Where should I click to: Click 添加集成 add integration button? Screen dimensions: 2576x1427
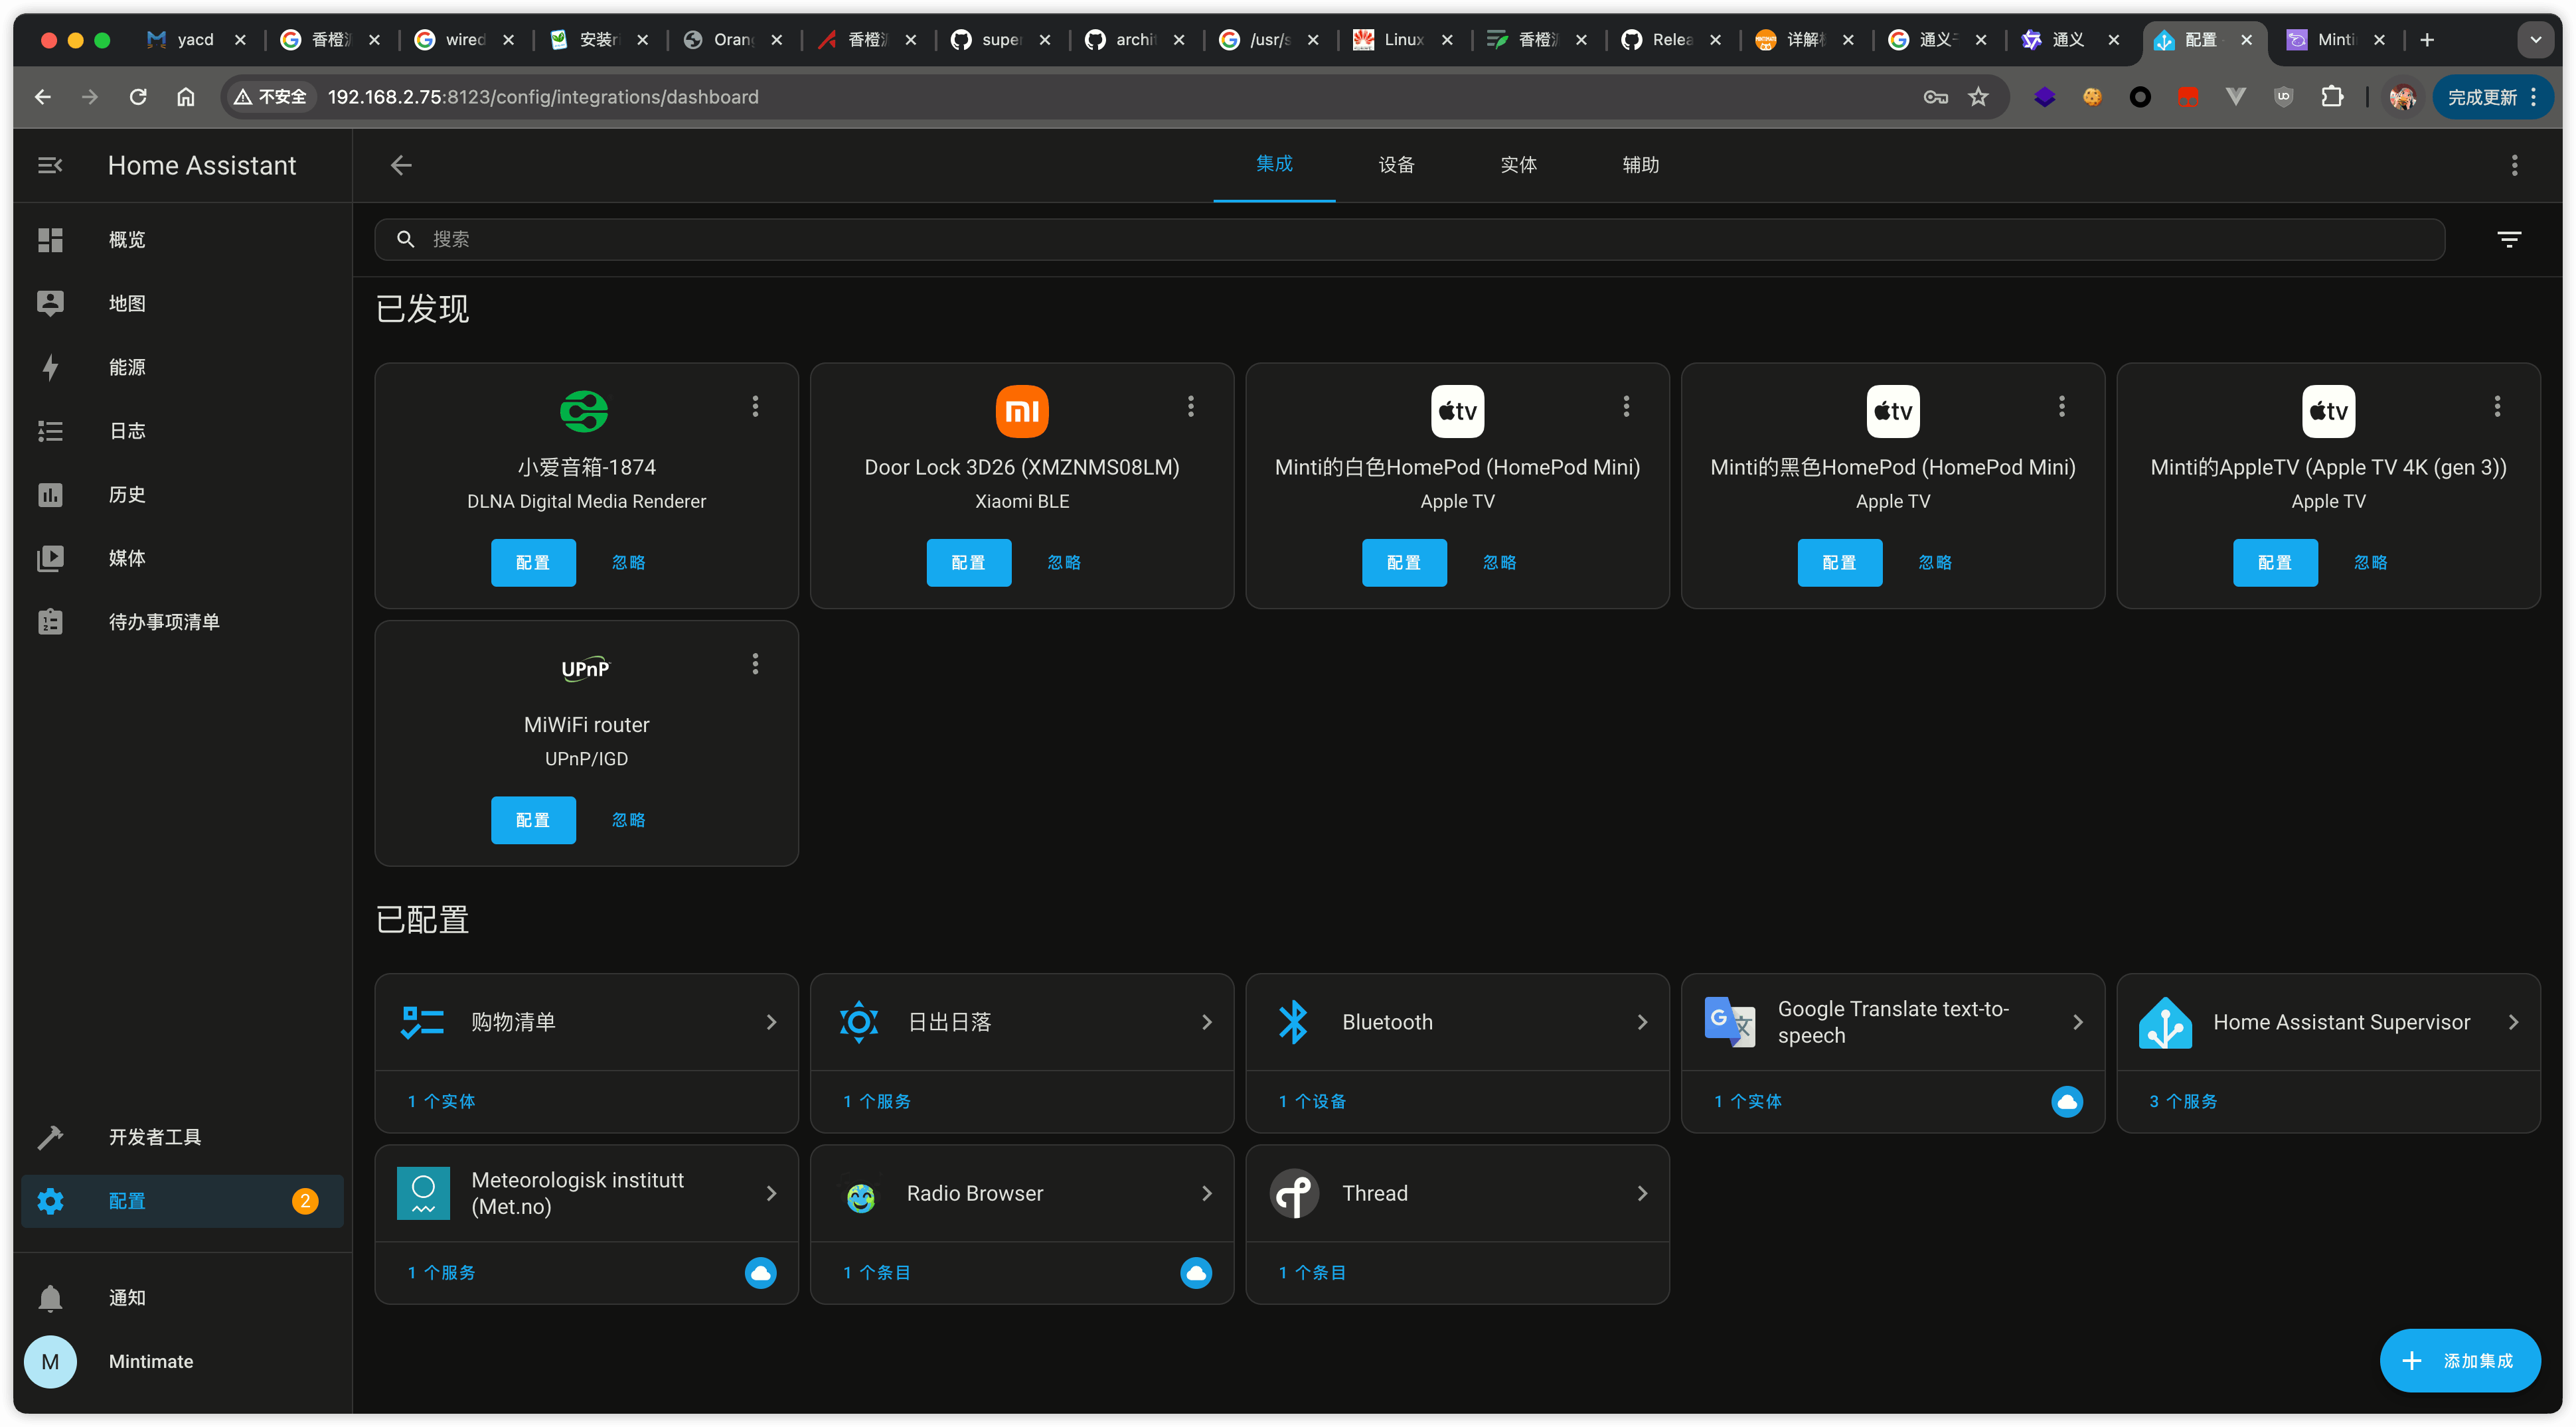2460,1360
